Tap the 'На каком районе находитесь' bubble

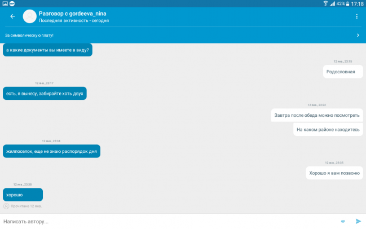click(328, 130)
